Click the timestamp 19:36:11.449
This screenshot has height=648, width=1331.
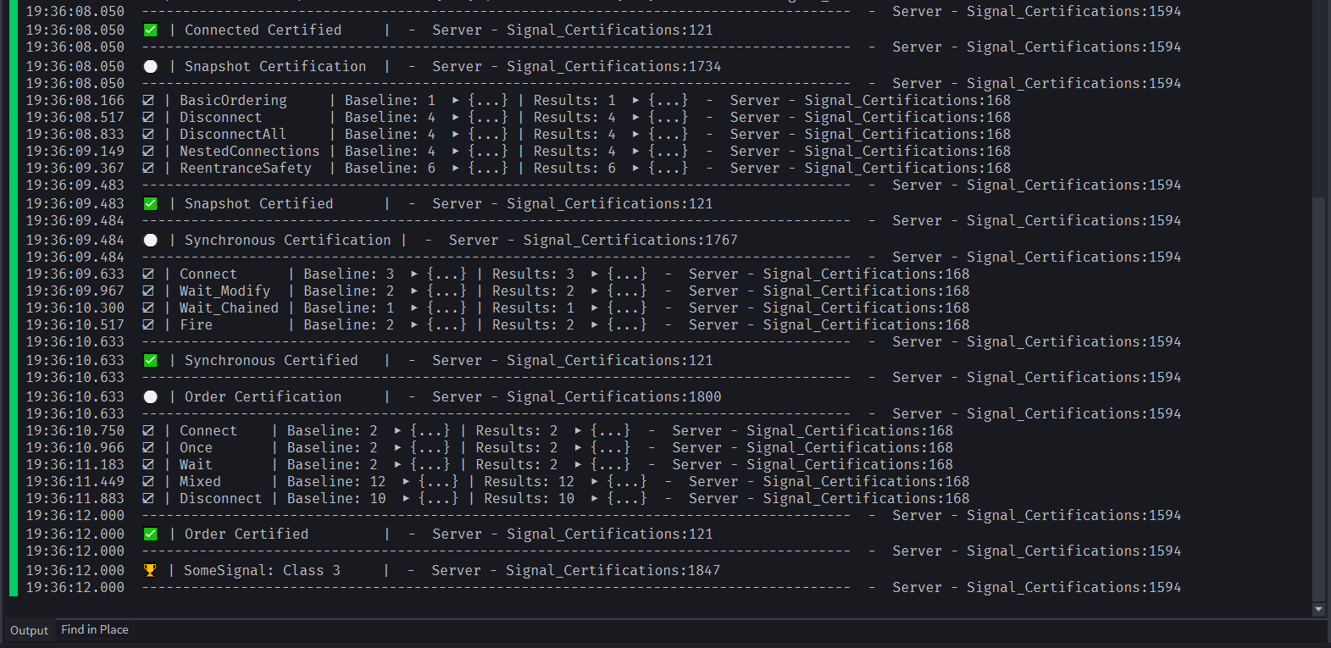click(x=75, y=481)
